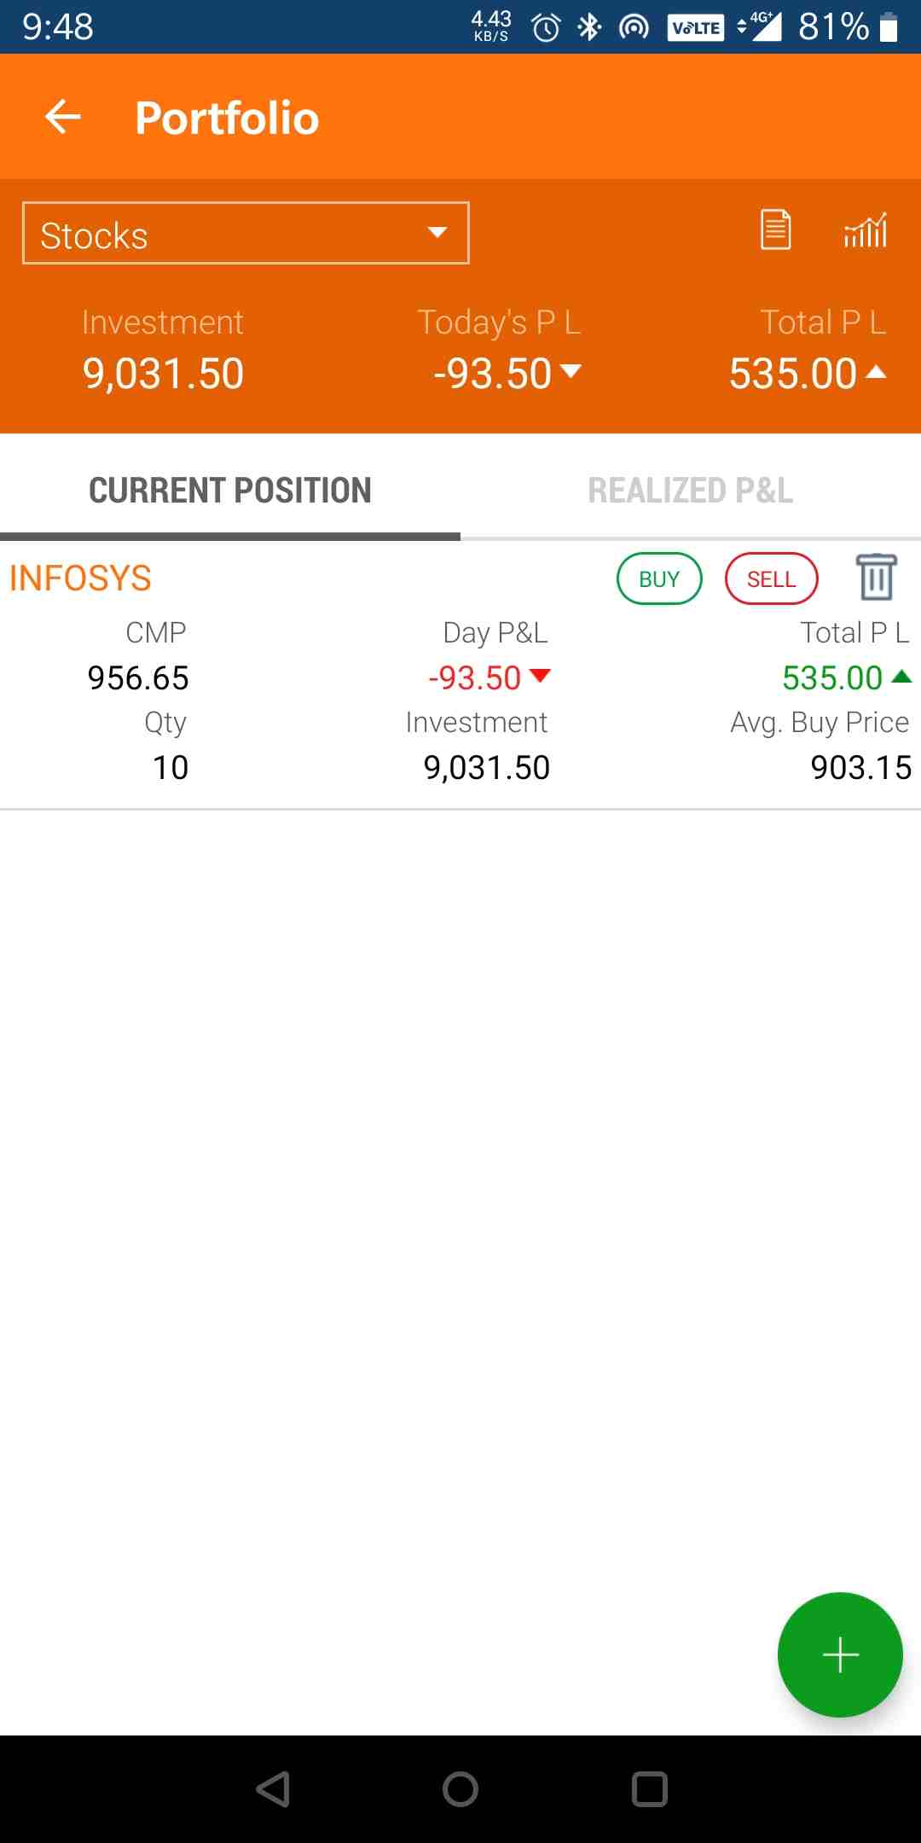The image size is (921, 1843).
Task: Delete INFOSYS holding with trash icon
Action: coord(876,578)
